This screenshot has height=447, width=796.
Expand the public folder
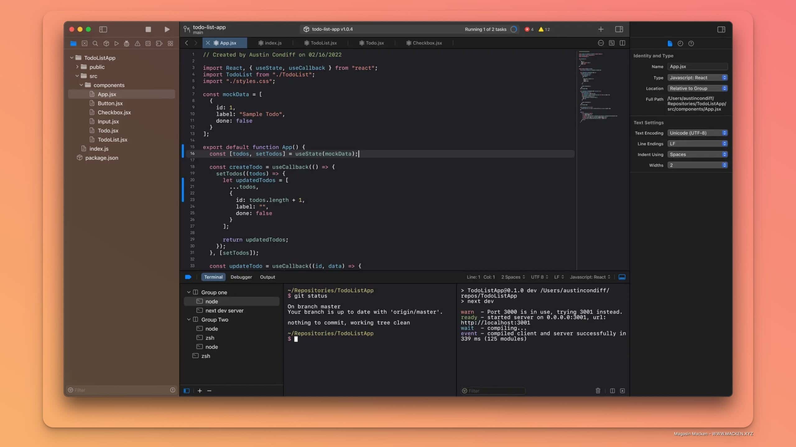[x=77, y=67]
